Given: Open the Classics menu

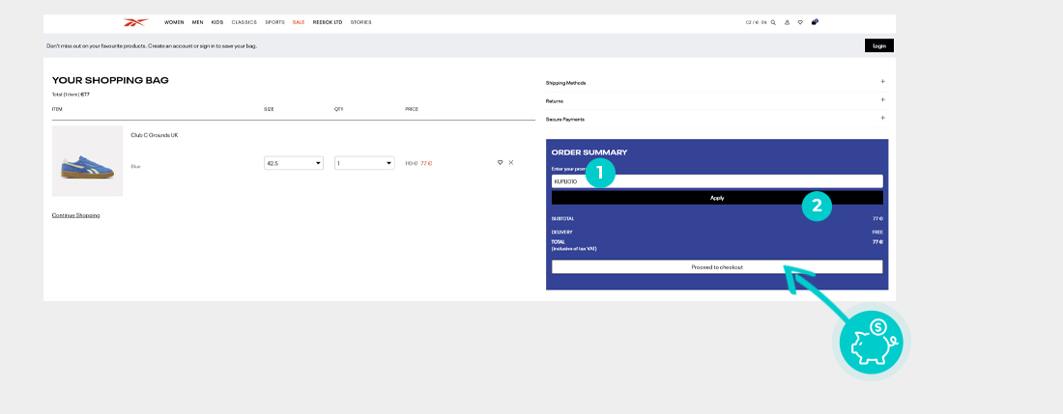Looking at the screenshot, I should (x=244, y=22).
